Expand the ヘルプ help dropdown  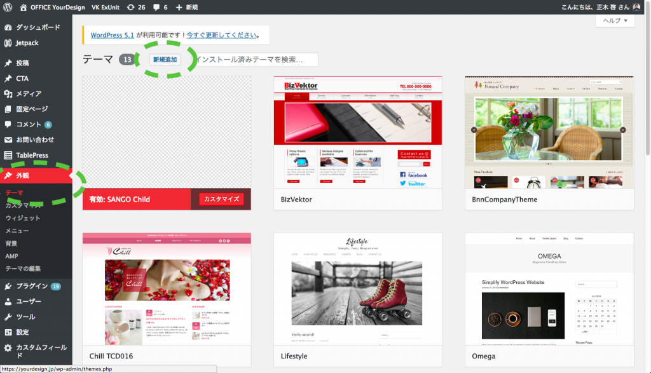615,21
